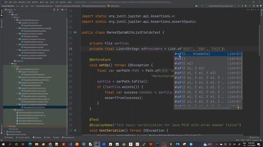Fold the if block at line 25
This screenshot has width=263, height=147.
[x=81, y=87]
